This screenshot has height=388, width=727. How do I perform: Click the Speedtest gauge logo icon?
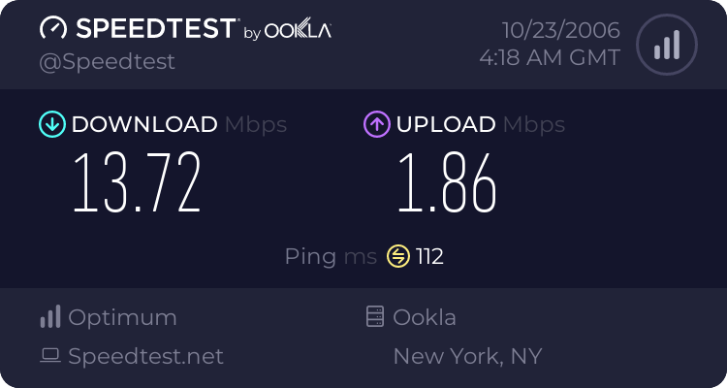[x=52, y=28]
